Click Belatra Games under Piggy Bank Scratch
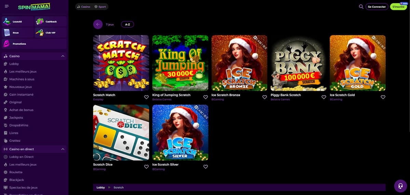The image size is (410, 195). tap(280, 100)
